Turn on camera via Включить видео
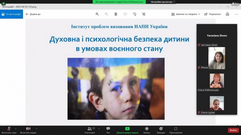The image size is (241, 135). tap(28, 130)
